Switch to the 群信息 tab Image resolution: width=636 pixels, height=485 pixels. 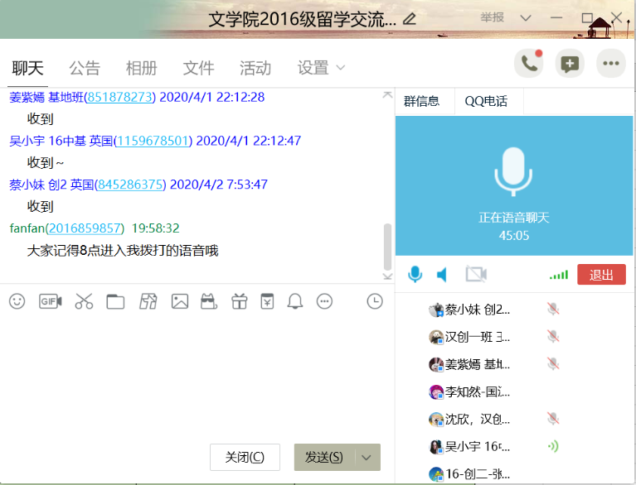point(421,102)
